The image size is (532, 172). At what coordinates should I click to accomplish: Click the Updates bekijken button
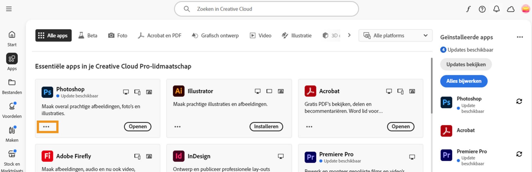pos(466,64)
